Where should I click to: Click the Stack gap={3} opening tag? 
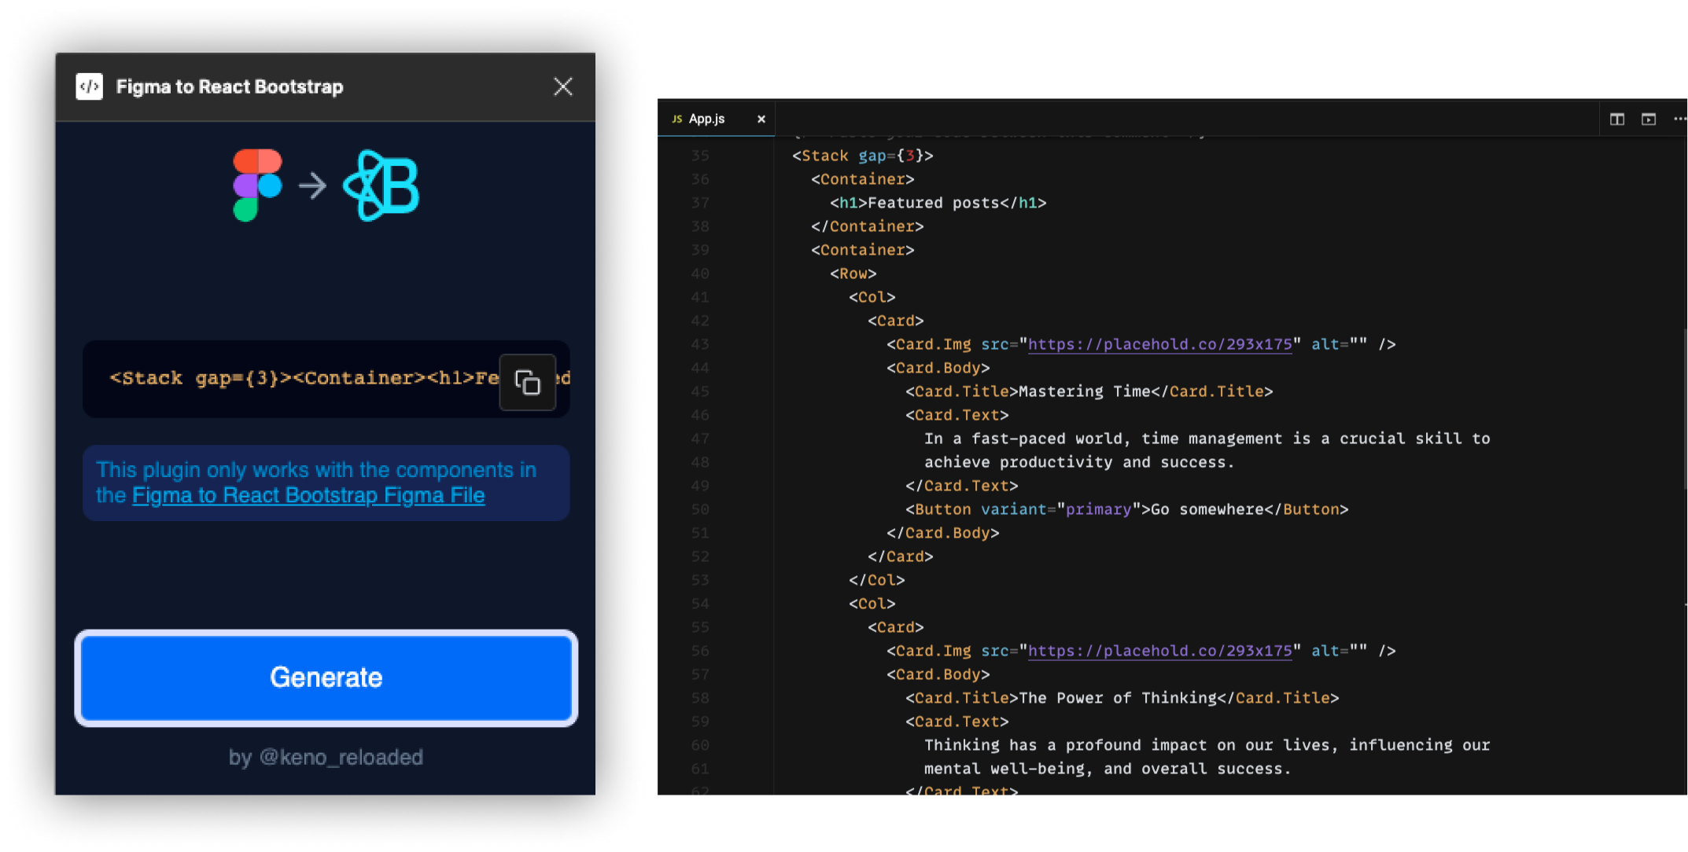pyautogui.click(x=863, y=156)
